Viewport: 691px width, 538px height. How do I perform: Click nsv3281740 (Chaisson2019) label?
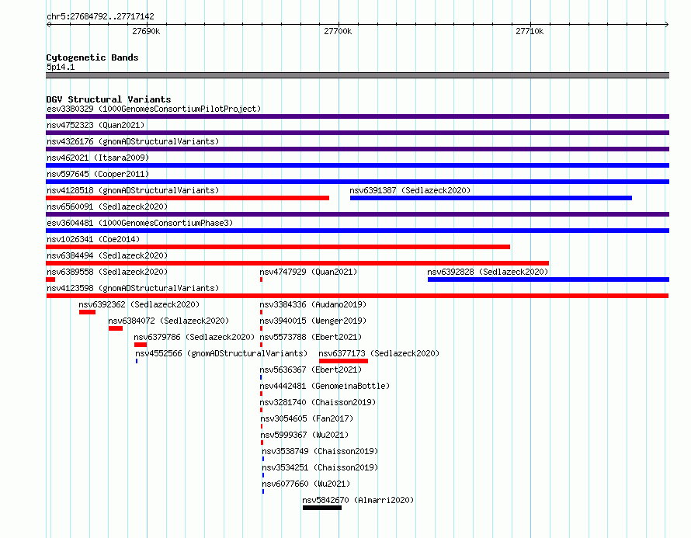coord(318,402)
